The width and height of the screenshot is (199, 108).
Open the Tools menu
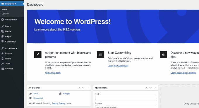tap(12, 64)
